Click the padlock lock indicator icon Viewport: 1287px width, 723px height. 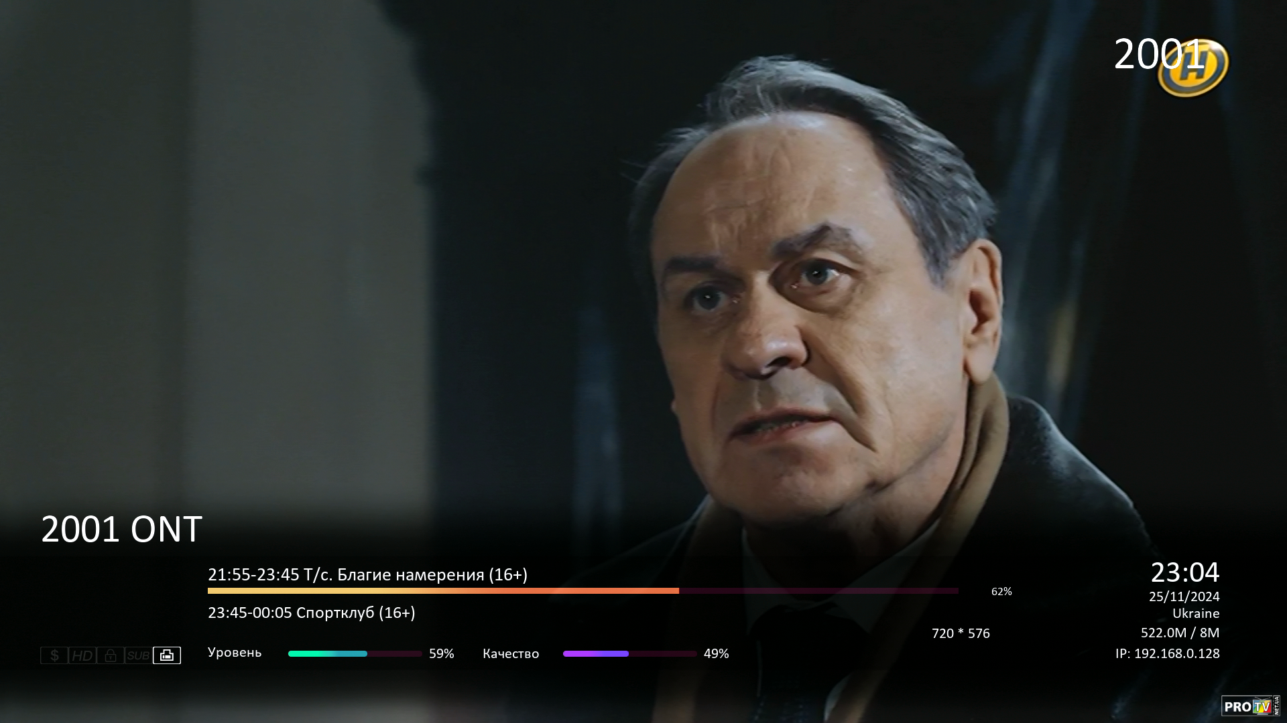click(x=111, y=655)
